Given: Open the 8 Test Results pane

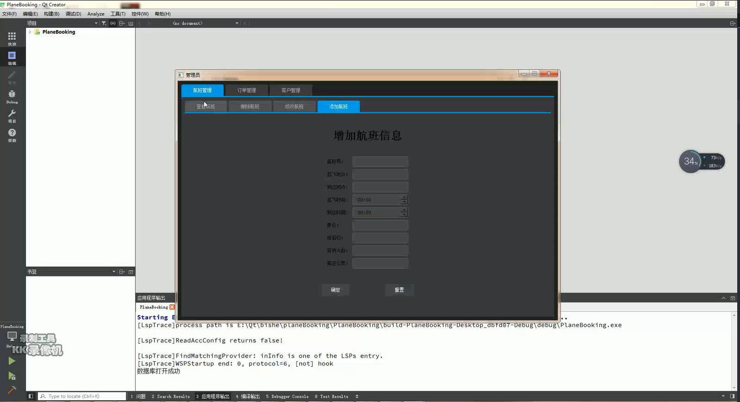Looking at the screenshot, I should point(331,396).
